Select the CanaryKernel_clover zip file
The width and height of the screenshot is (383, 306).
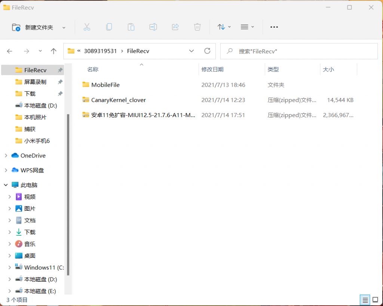pos(118,100)
